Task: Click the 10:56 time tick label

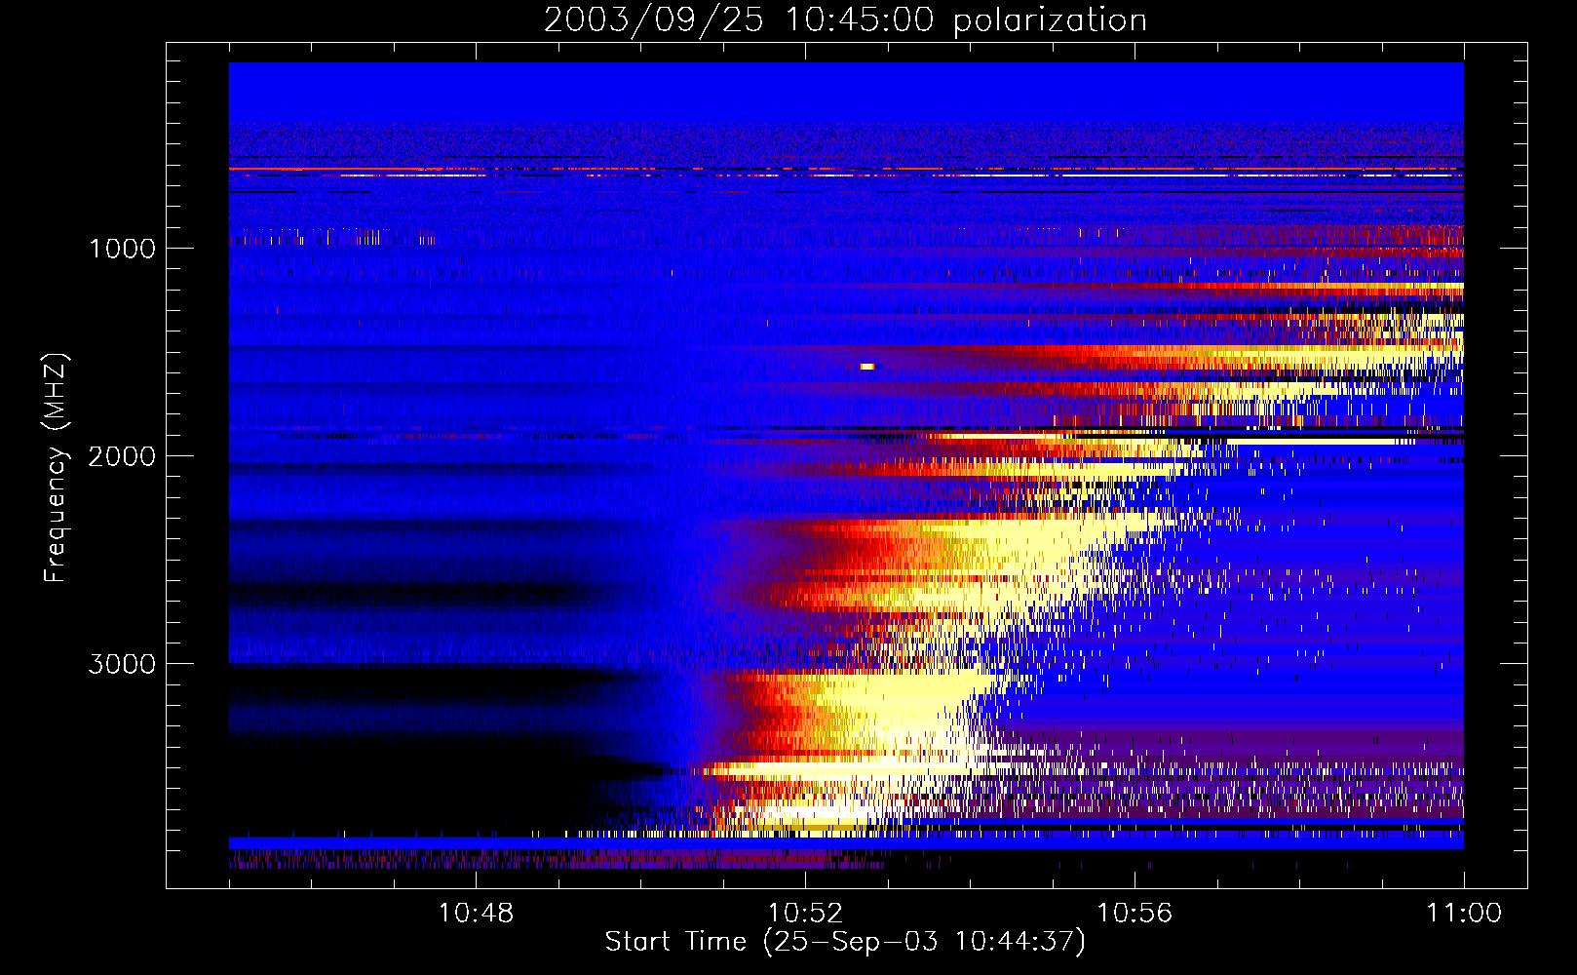Action: pos(1135,914)
